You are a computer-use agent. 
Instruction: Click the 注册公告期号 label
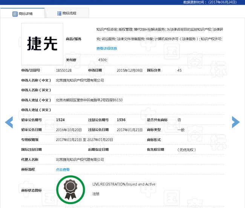pos(98,120)
